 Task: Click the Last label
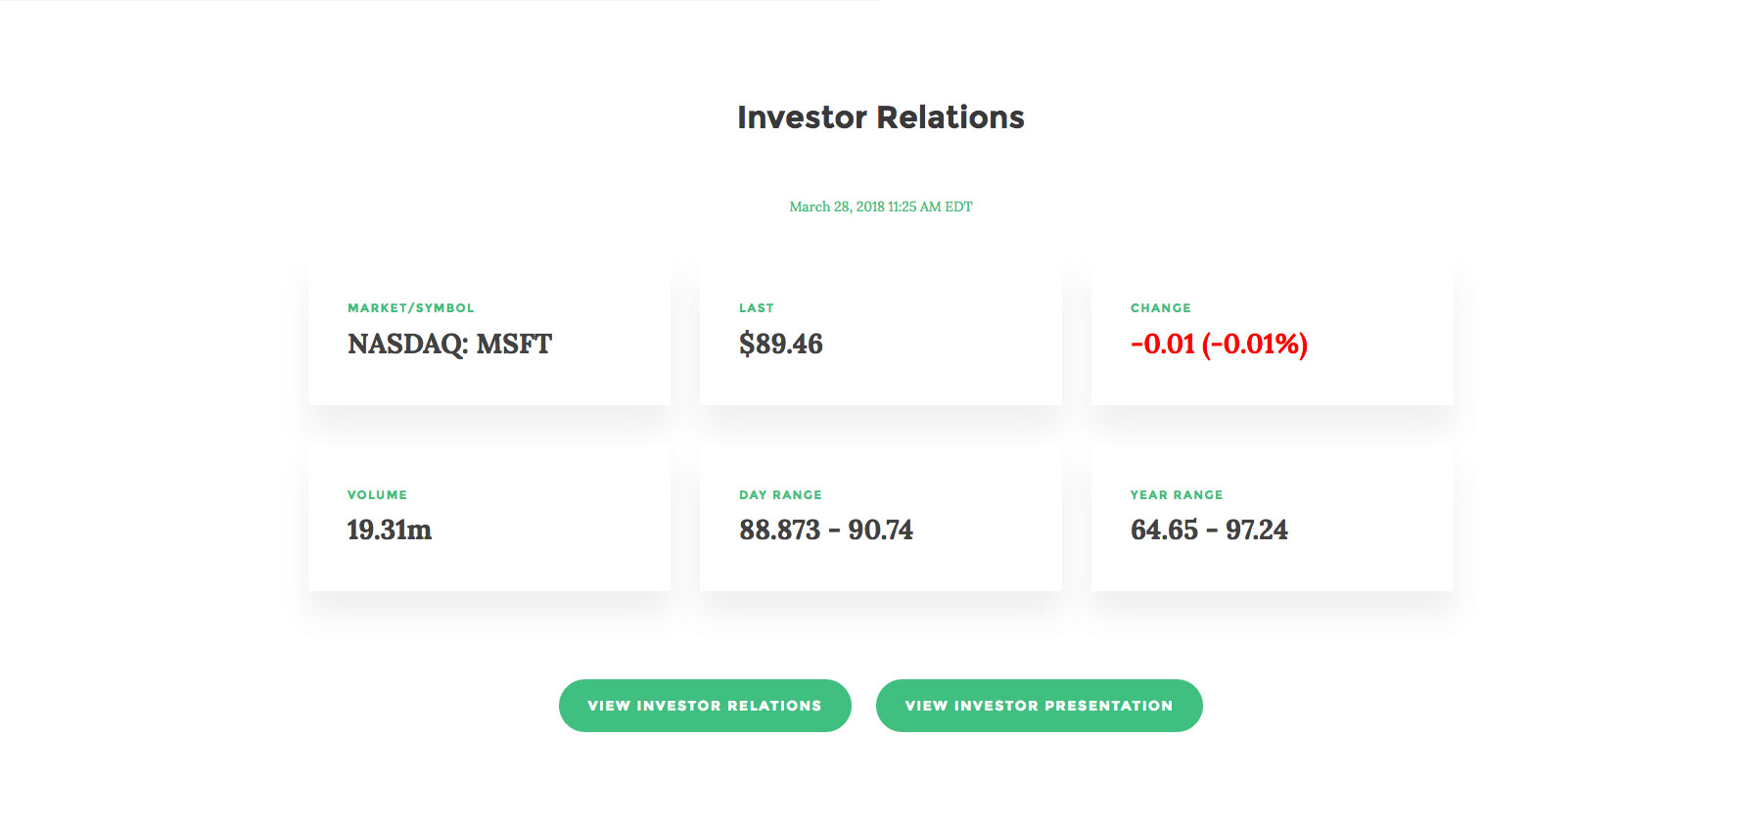coord(757,308)
